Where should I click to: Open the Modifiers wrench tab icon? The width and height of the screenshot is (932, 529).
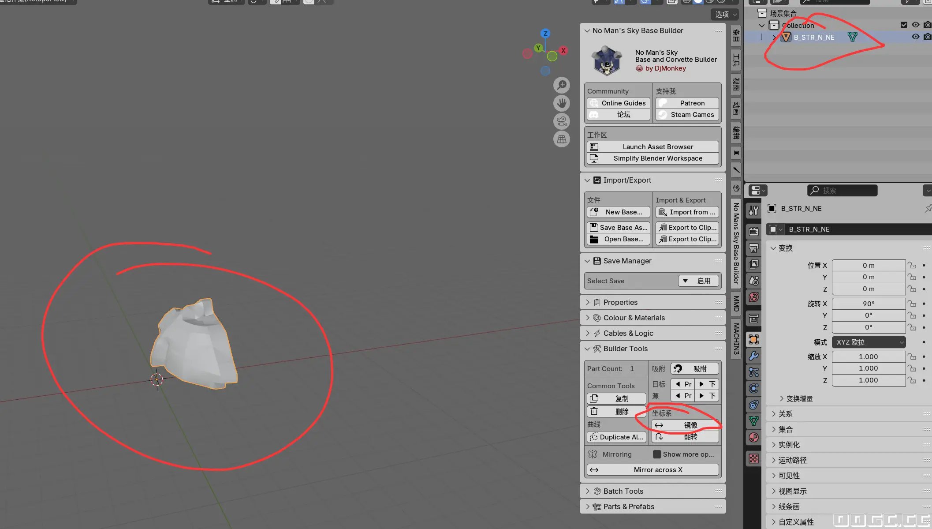(x=754, y=356)
